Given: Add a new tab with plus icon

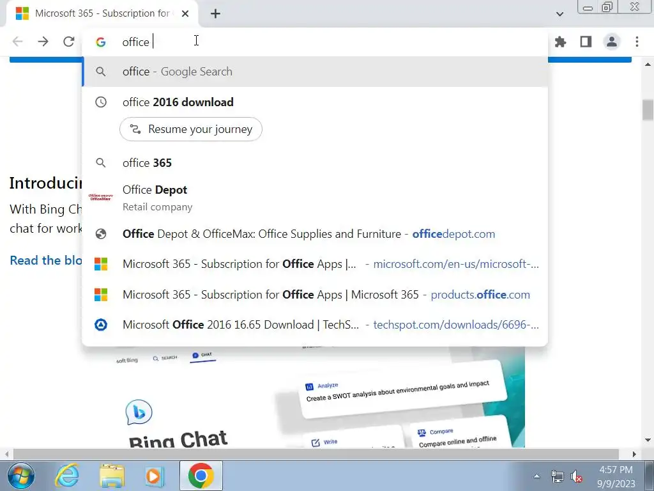Looking at the screenshot, I should click(215, 14).
